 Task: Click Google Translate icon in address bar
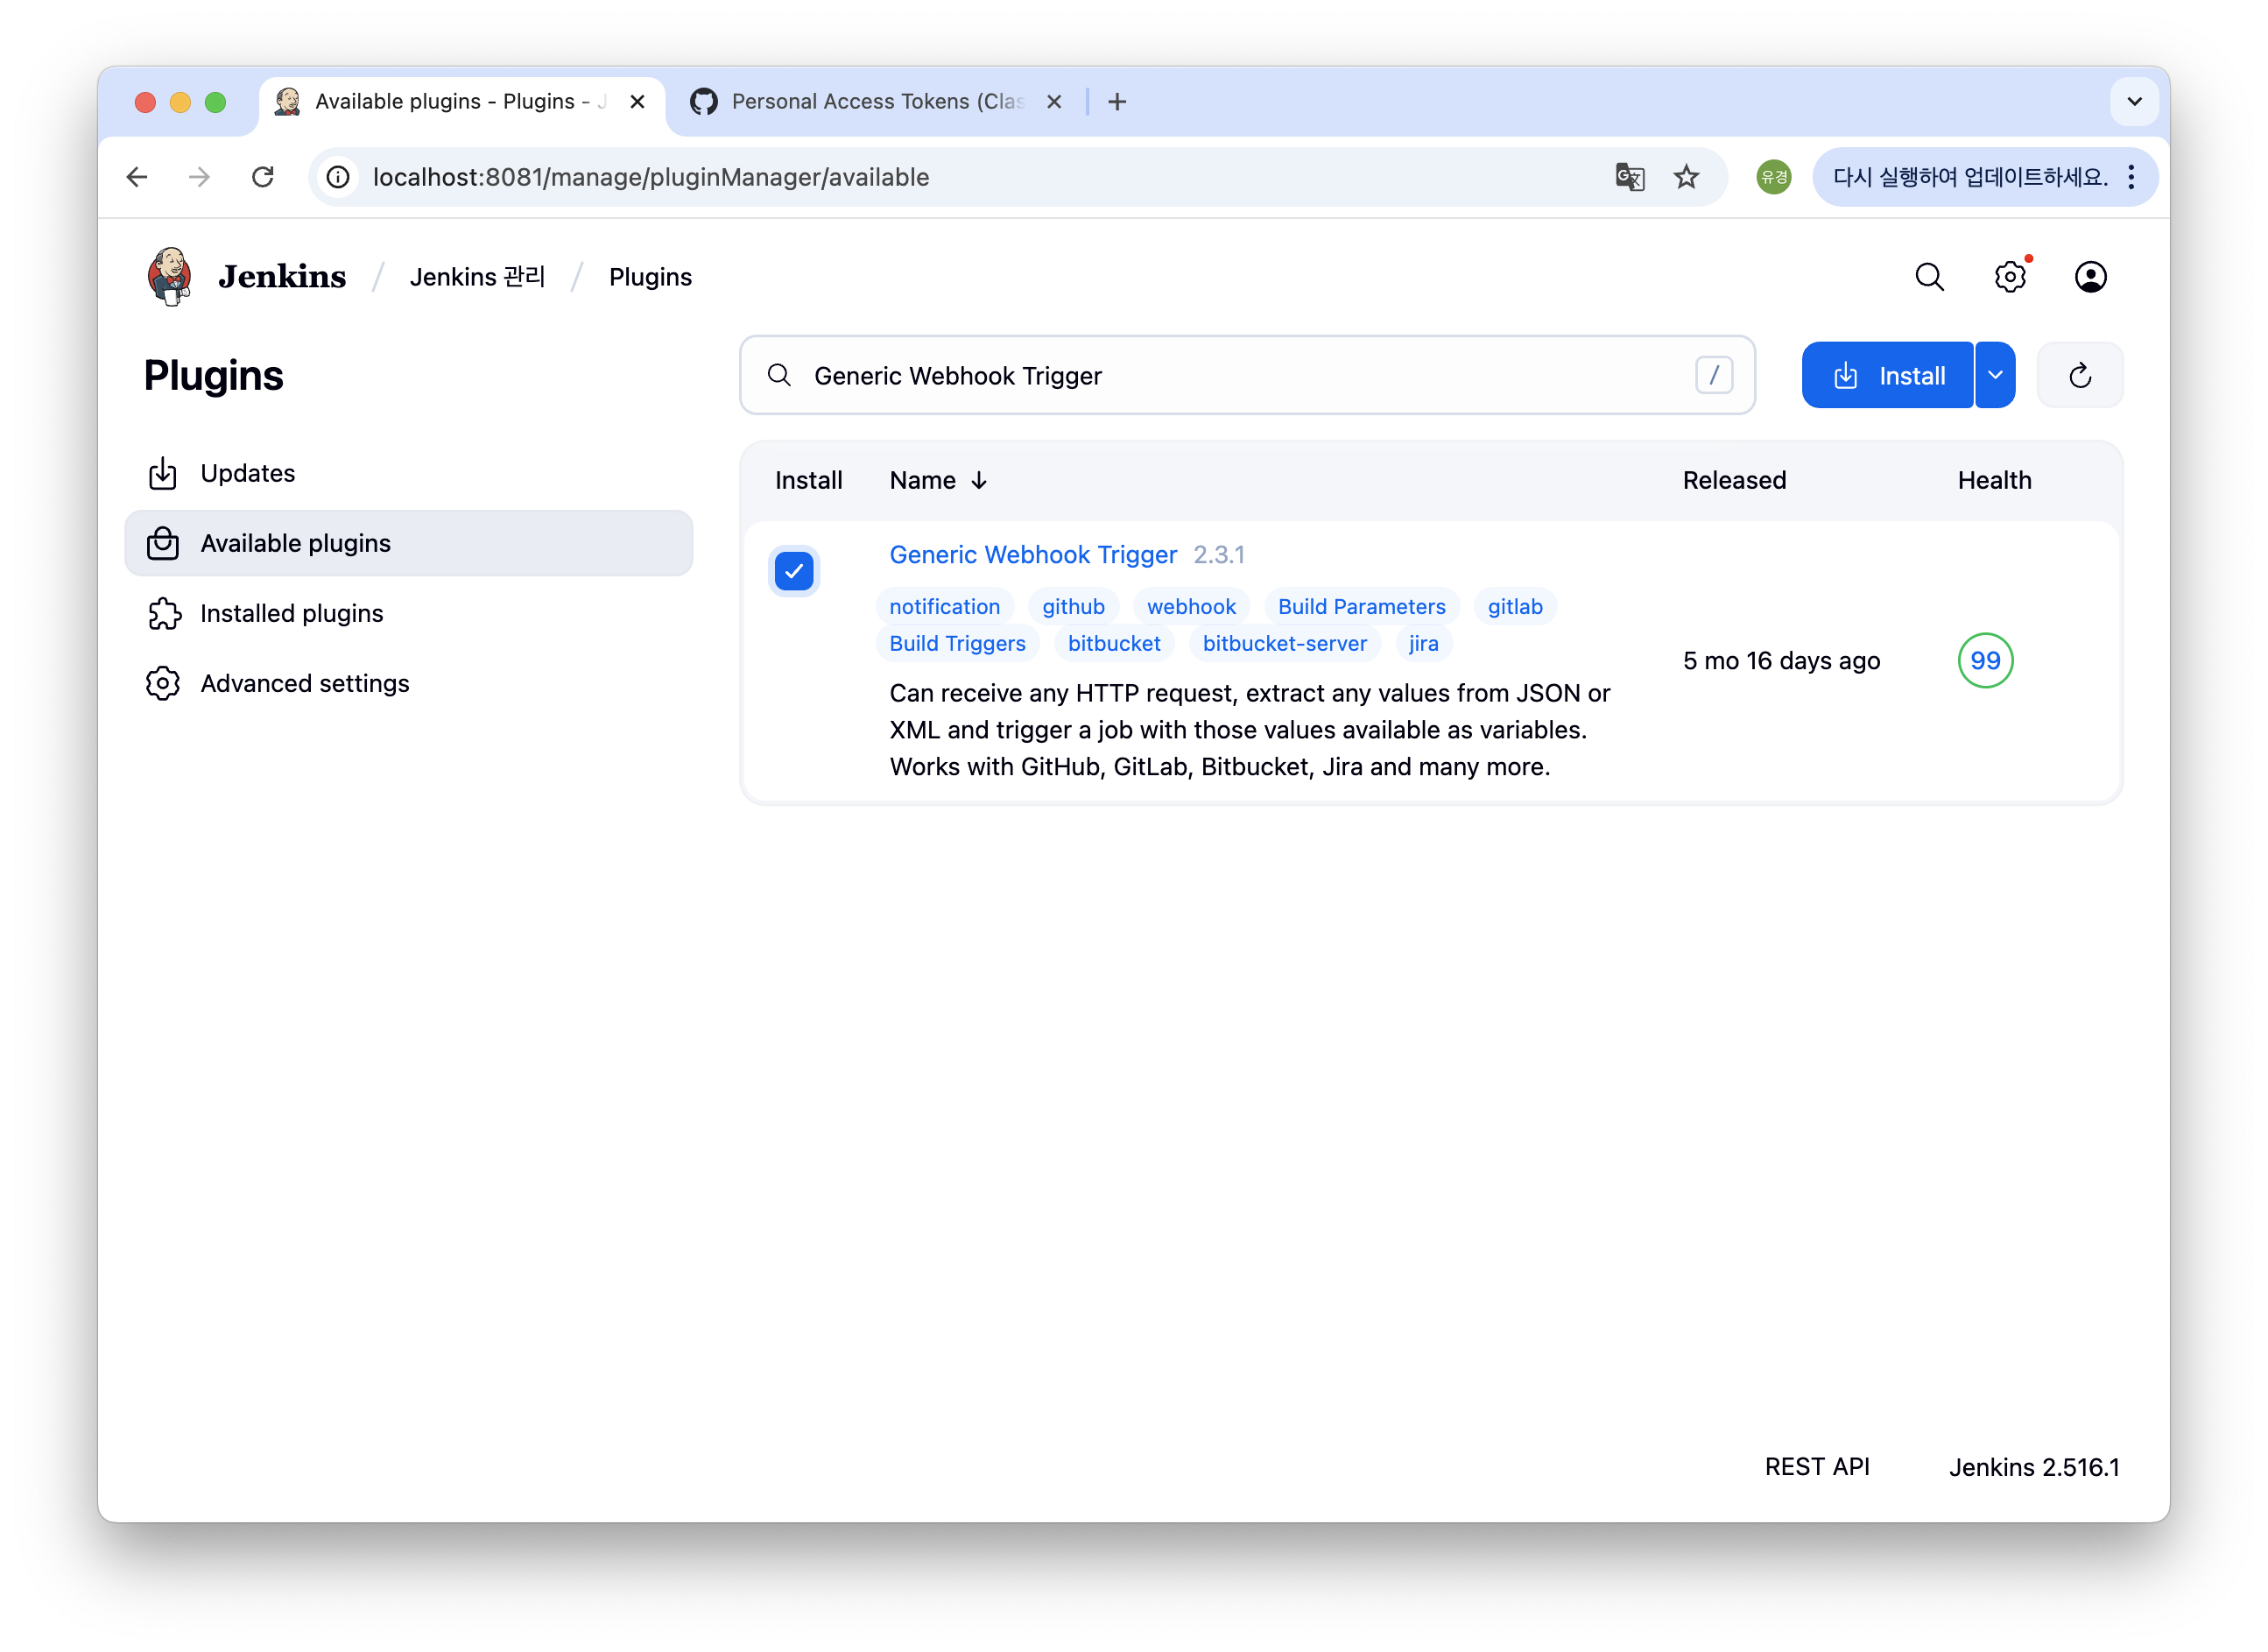(x=1629, y=177)
